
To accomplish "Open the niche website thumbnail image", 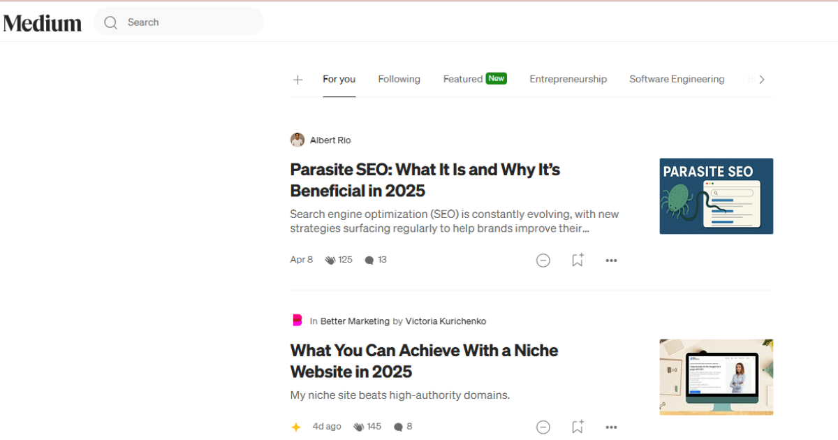I will (716, 377).
